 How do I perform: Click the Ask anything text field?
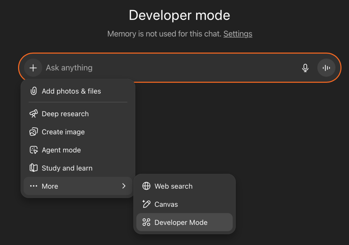171,68
